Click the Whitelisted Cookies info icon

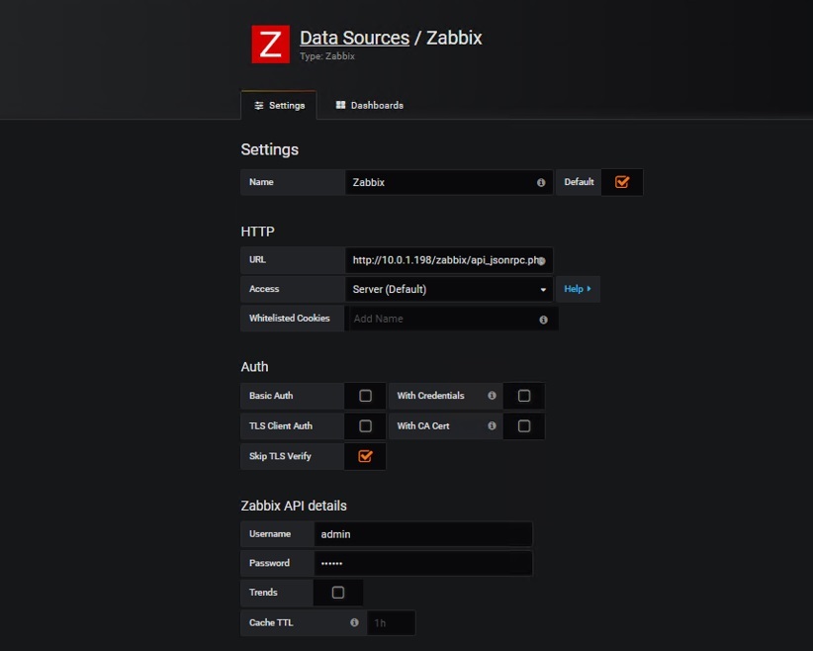coord(543,320)
